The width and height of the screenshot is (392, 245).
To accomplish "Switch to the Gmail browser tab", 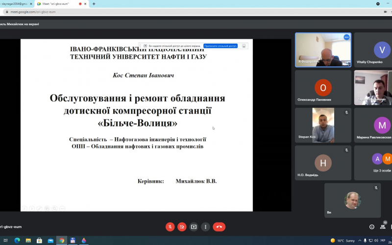I will click(x=14, y=4).
